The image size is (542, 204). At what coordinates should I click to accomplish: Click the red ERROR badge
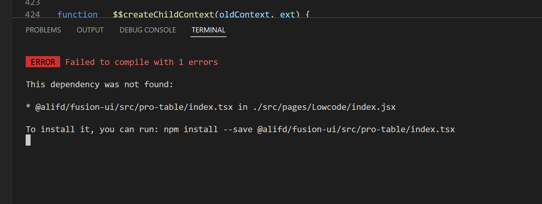tap(43, 62)
